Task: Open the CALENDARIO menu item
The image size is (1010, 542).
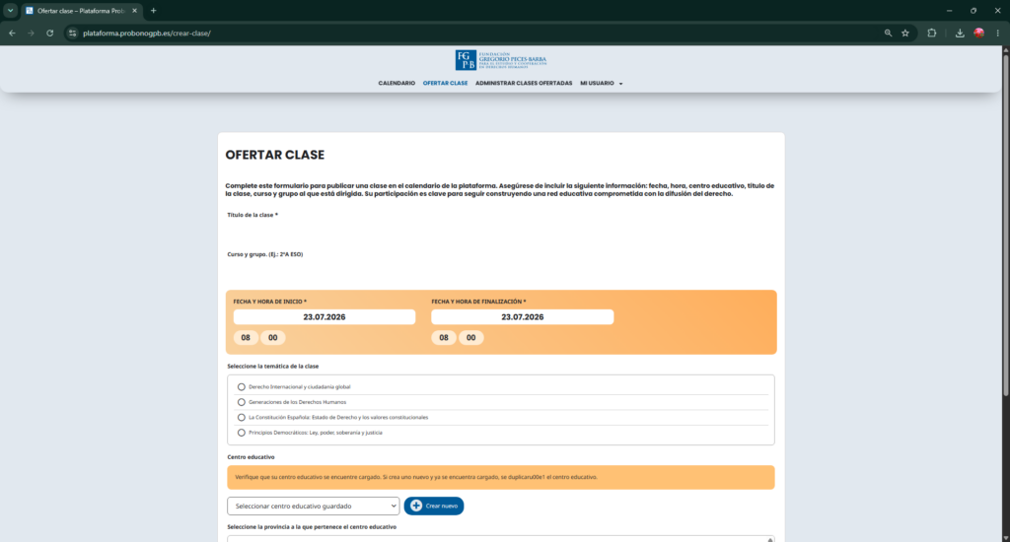Action: tap(397, 83)
